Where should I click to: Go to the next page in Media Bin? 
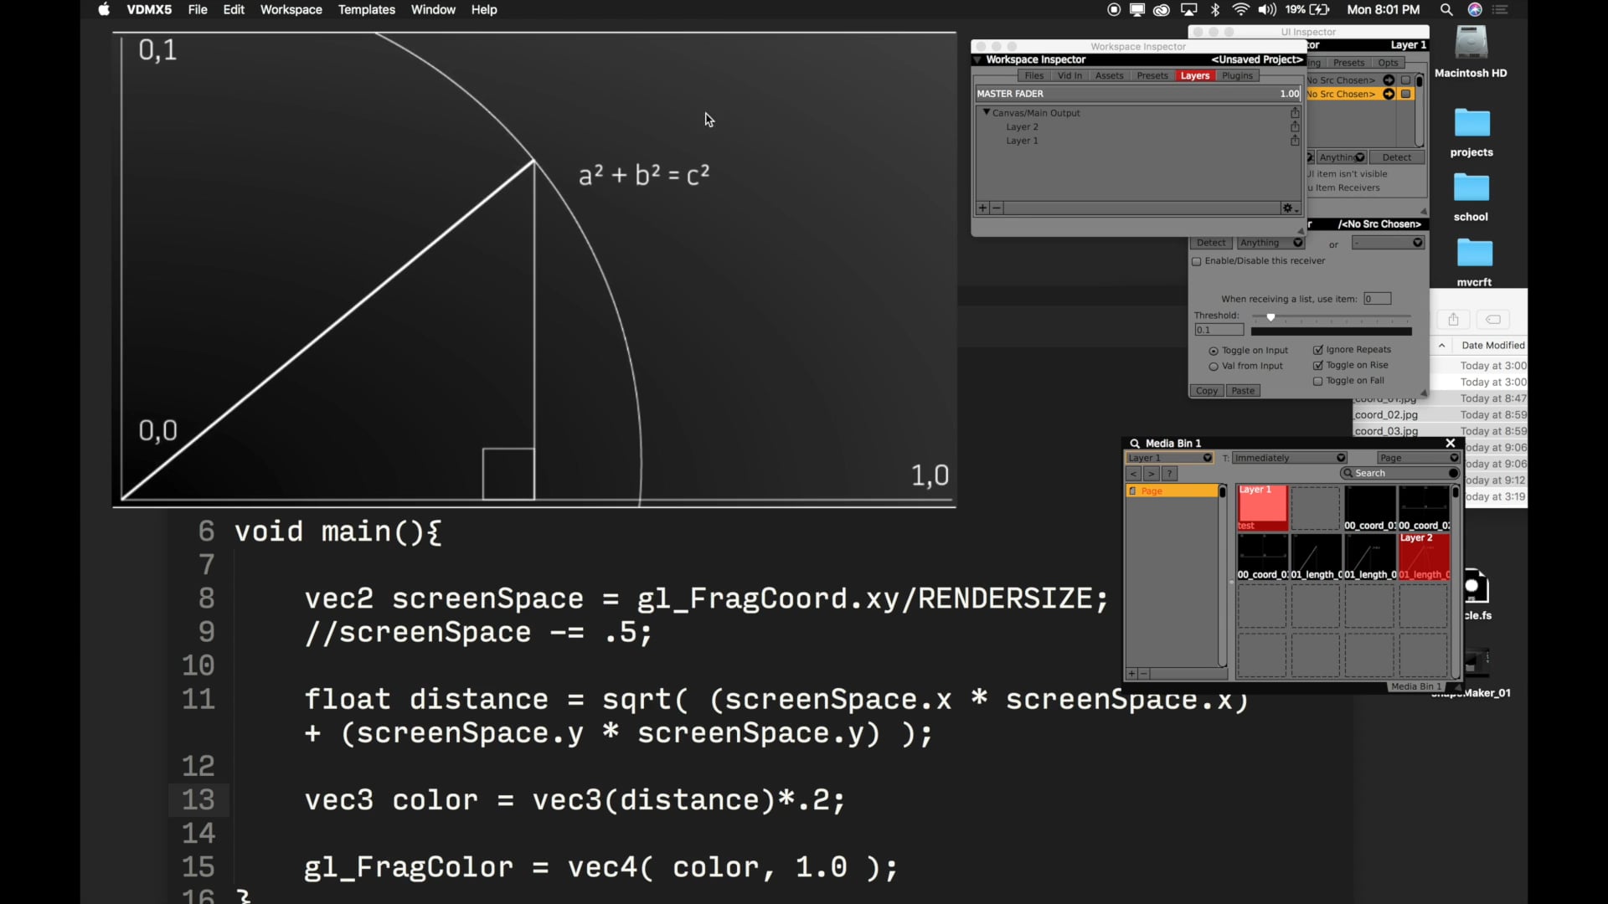click(x=1152, y=474)
